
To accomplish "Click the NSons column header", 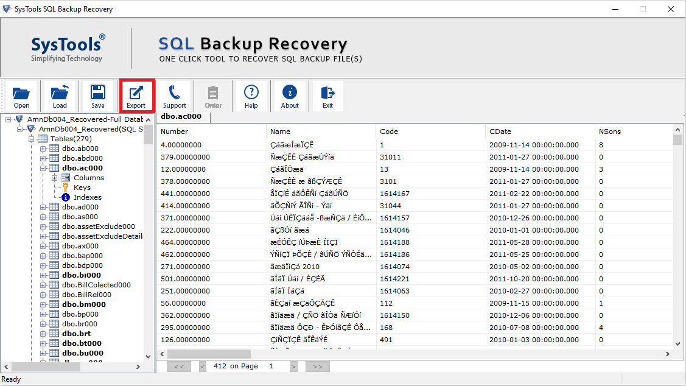I will (634, 132).
